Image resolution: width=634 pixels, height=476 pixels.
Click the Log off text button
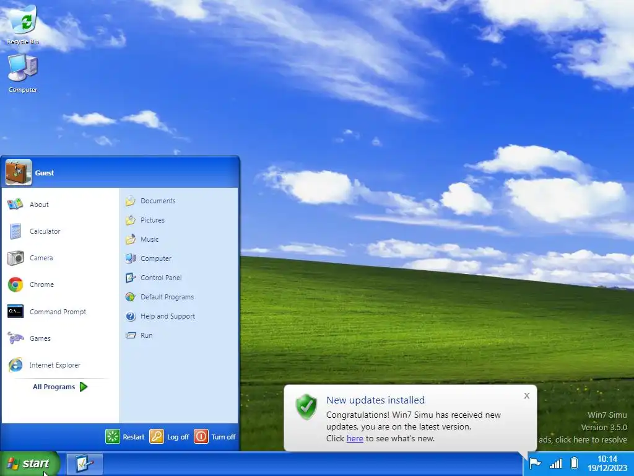pyautogui.click(x=178, y=437)
